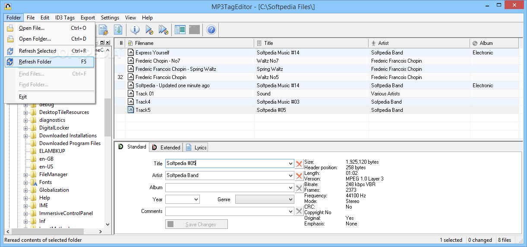527x247 pixels.
Task: Open the Settings menu
Action: tap(110, 18)
